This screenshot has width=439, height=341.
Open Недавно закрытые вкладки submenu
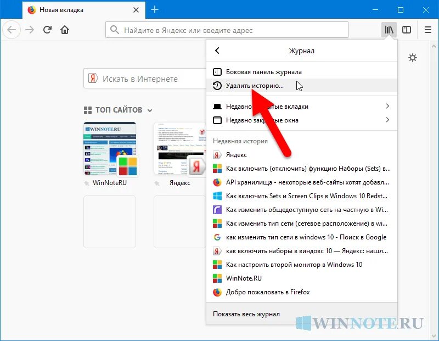pos(302,106)
